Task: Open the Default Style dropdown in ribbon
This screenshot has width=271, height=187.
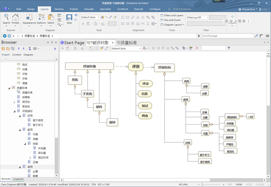Action: click(90, 17)
